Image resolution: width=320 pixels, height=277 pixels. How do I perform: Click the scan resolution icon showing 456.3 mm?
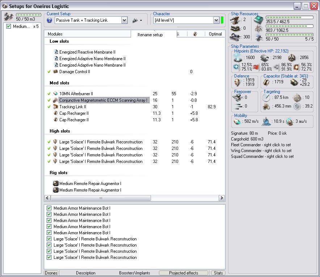point(266,106)
